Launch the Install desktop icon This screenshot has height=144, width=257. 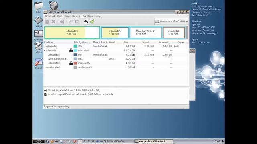[x=39, y=63]
